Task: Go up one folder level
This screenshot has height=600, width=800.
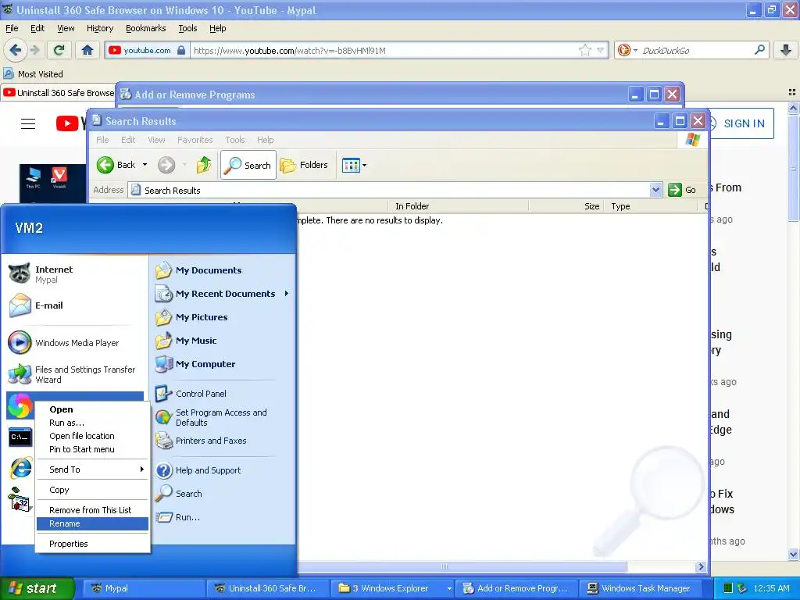Action: pos(204,165)
